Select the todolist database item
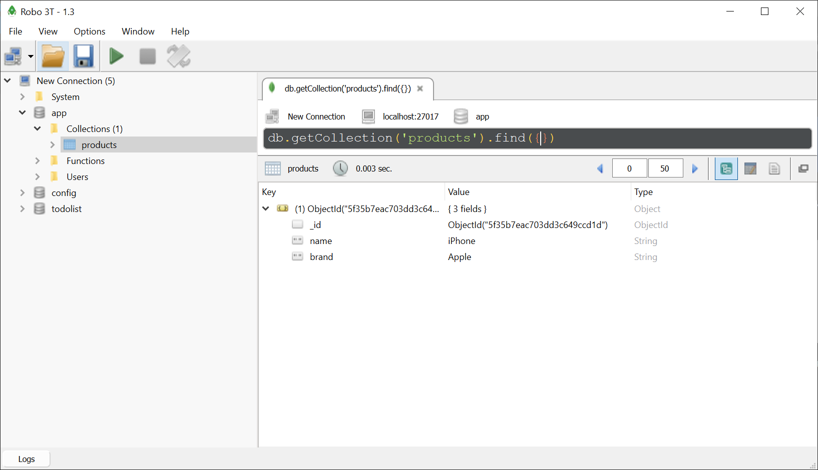 67,208
